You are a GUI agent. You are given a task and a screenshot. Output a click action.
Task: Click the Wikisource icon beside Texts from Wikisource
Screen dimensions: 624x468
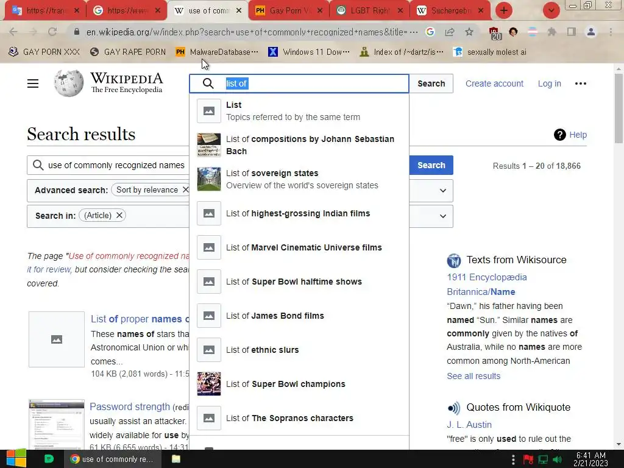click(453, 261)
